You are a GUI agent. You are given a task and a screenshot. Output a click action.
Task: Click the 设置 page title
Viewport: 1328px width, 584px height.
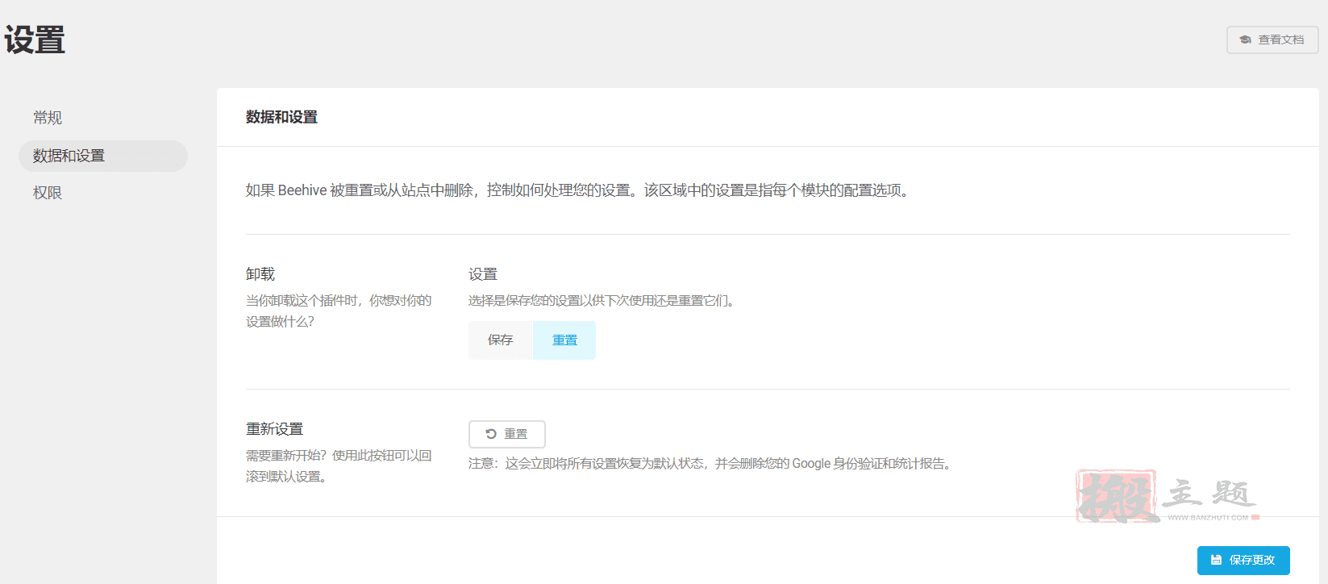tap(35, 40)
